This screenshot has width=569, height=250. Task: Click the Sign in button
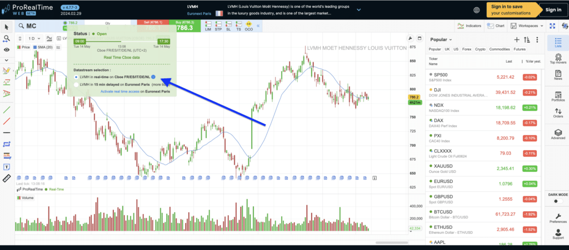[553, 10]
